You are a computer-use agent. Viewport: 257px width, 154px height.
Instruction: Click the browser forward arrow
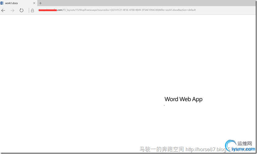click(12, 11)
